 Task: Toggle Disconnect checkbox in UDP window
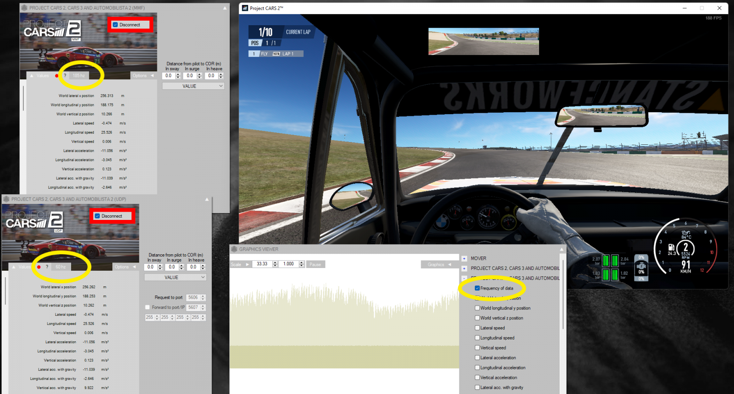point(97,216)
